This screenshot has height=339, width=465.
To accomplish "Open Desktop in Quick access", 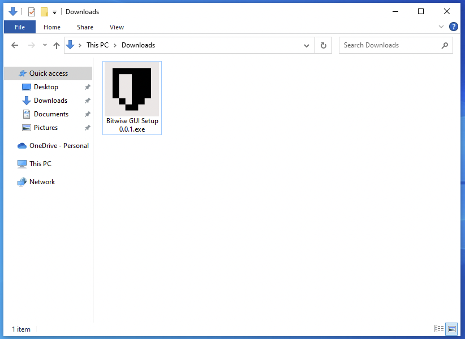I will tap(46, 87).
